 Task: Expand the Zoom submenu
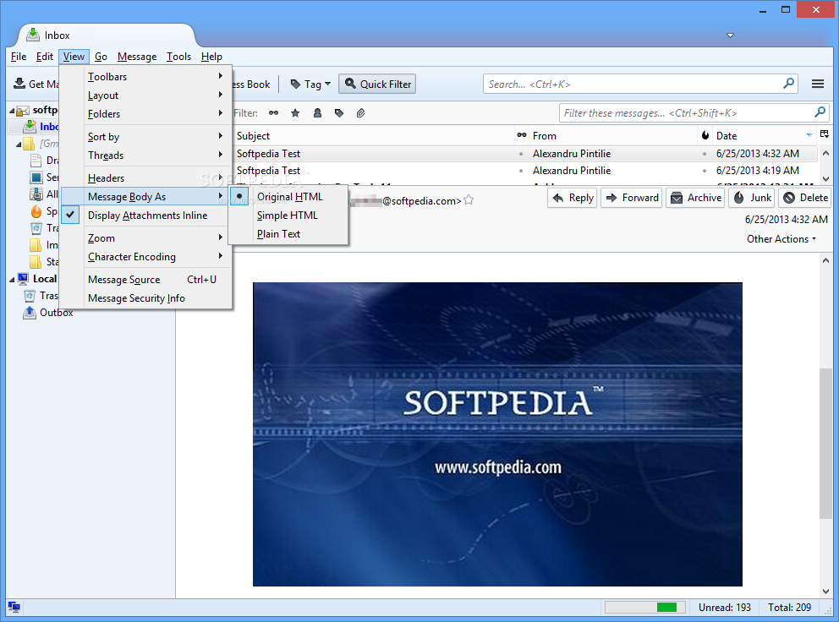pyautogui.click(x=146, y=238)
